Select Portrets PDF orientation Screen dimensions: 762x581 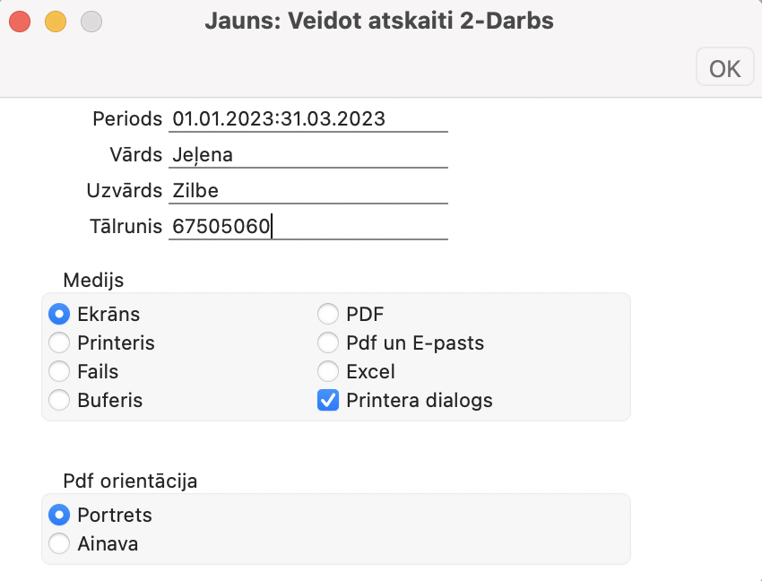tap(59, 515)
